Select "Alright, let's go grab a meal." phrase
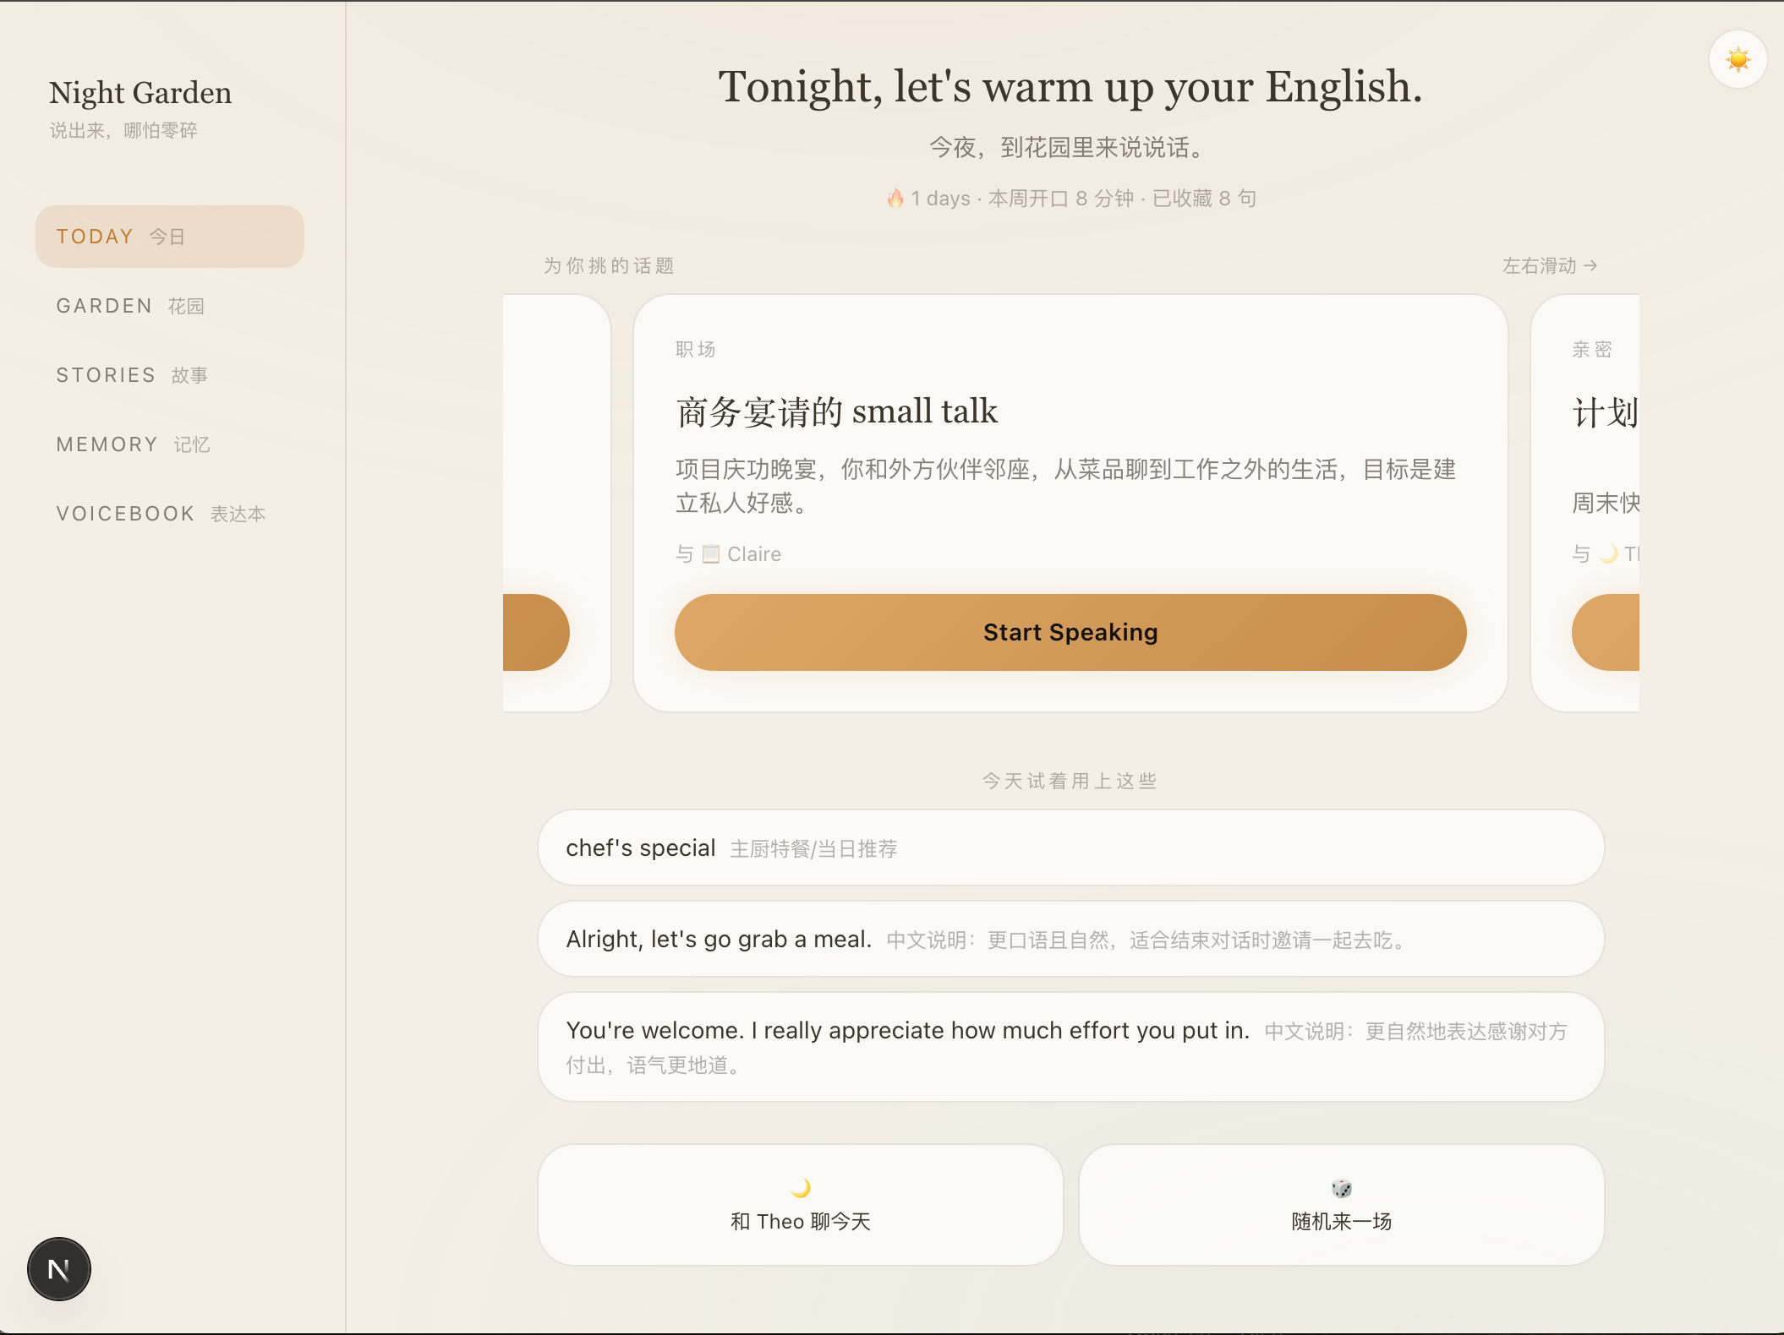This screenshot has height=1335, width=1784. coord(1070,939)
